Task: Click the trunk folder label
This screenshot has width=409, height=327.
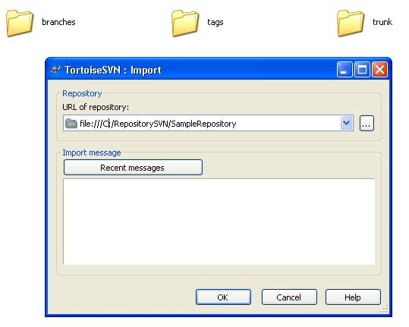Action: 382,22
